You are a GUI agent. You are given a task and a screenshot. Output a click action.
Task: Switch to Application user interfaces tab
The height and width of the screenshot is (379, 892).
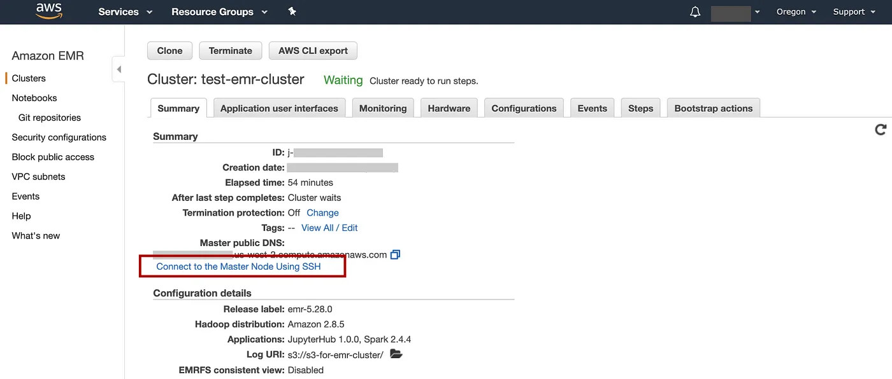(x=279, y=108)
